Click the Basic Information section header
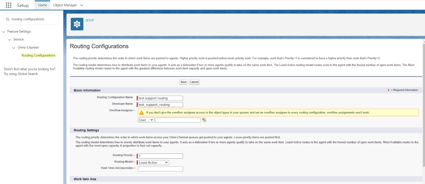The height and width of the screenshot is (184, 425). coord(87,90)
